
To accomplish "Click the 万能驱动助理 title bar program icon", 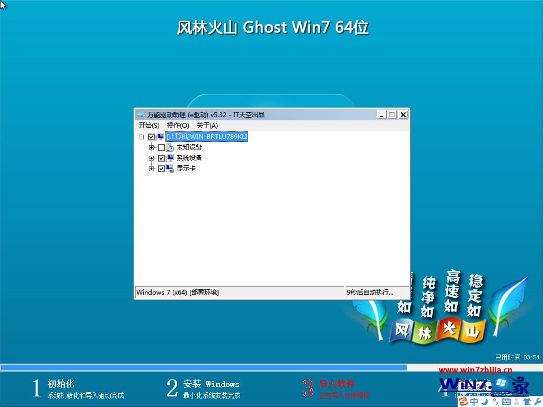I will pos(141,114).
